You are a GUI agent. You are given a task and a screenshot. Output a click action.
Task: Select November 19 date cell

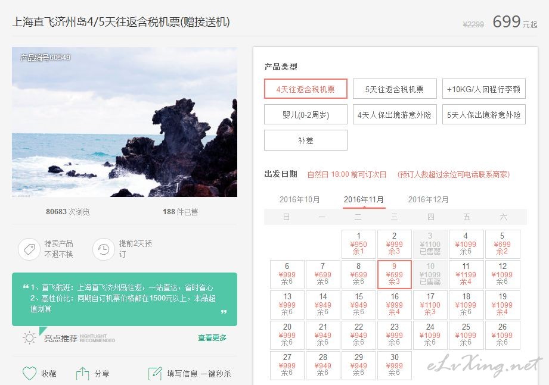(503, 305)
